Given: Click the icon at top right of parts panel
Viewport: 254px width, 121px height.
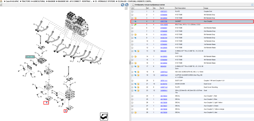Looking at the screenshot, I should tap(252, 5).
